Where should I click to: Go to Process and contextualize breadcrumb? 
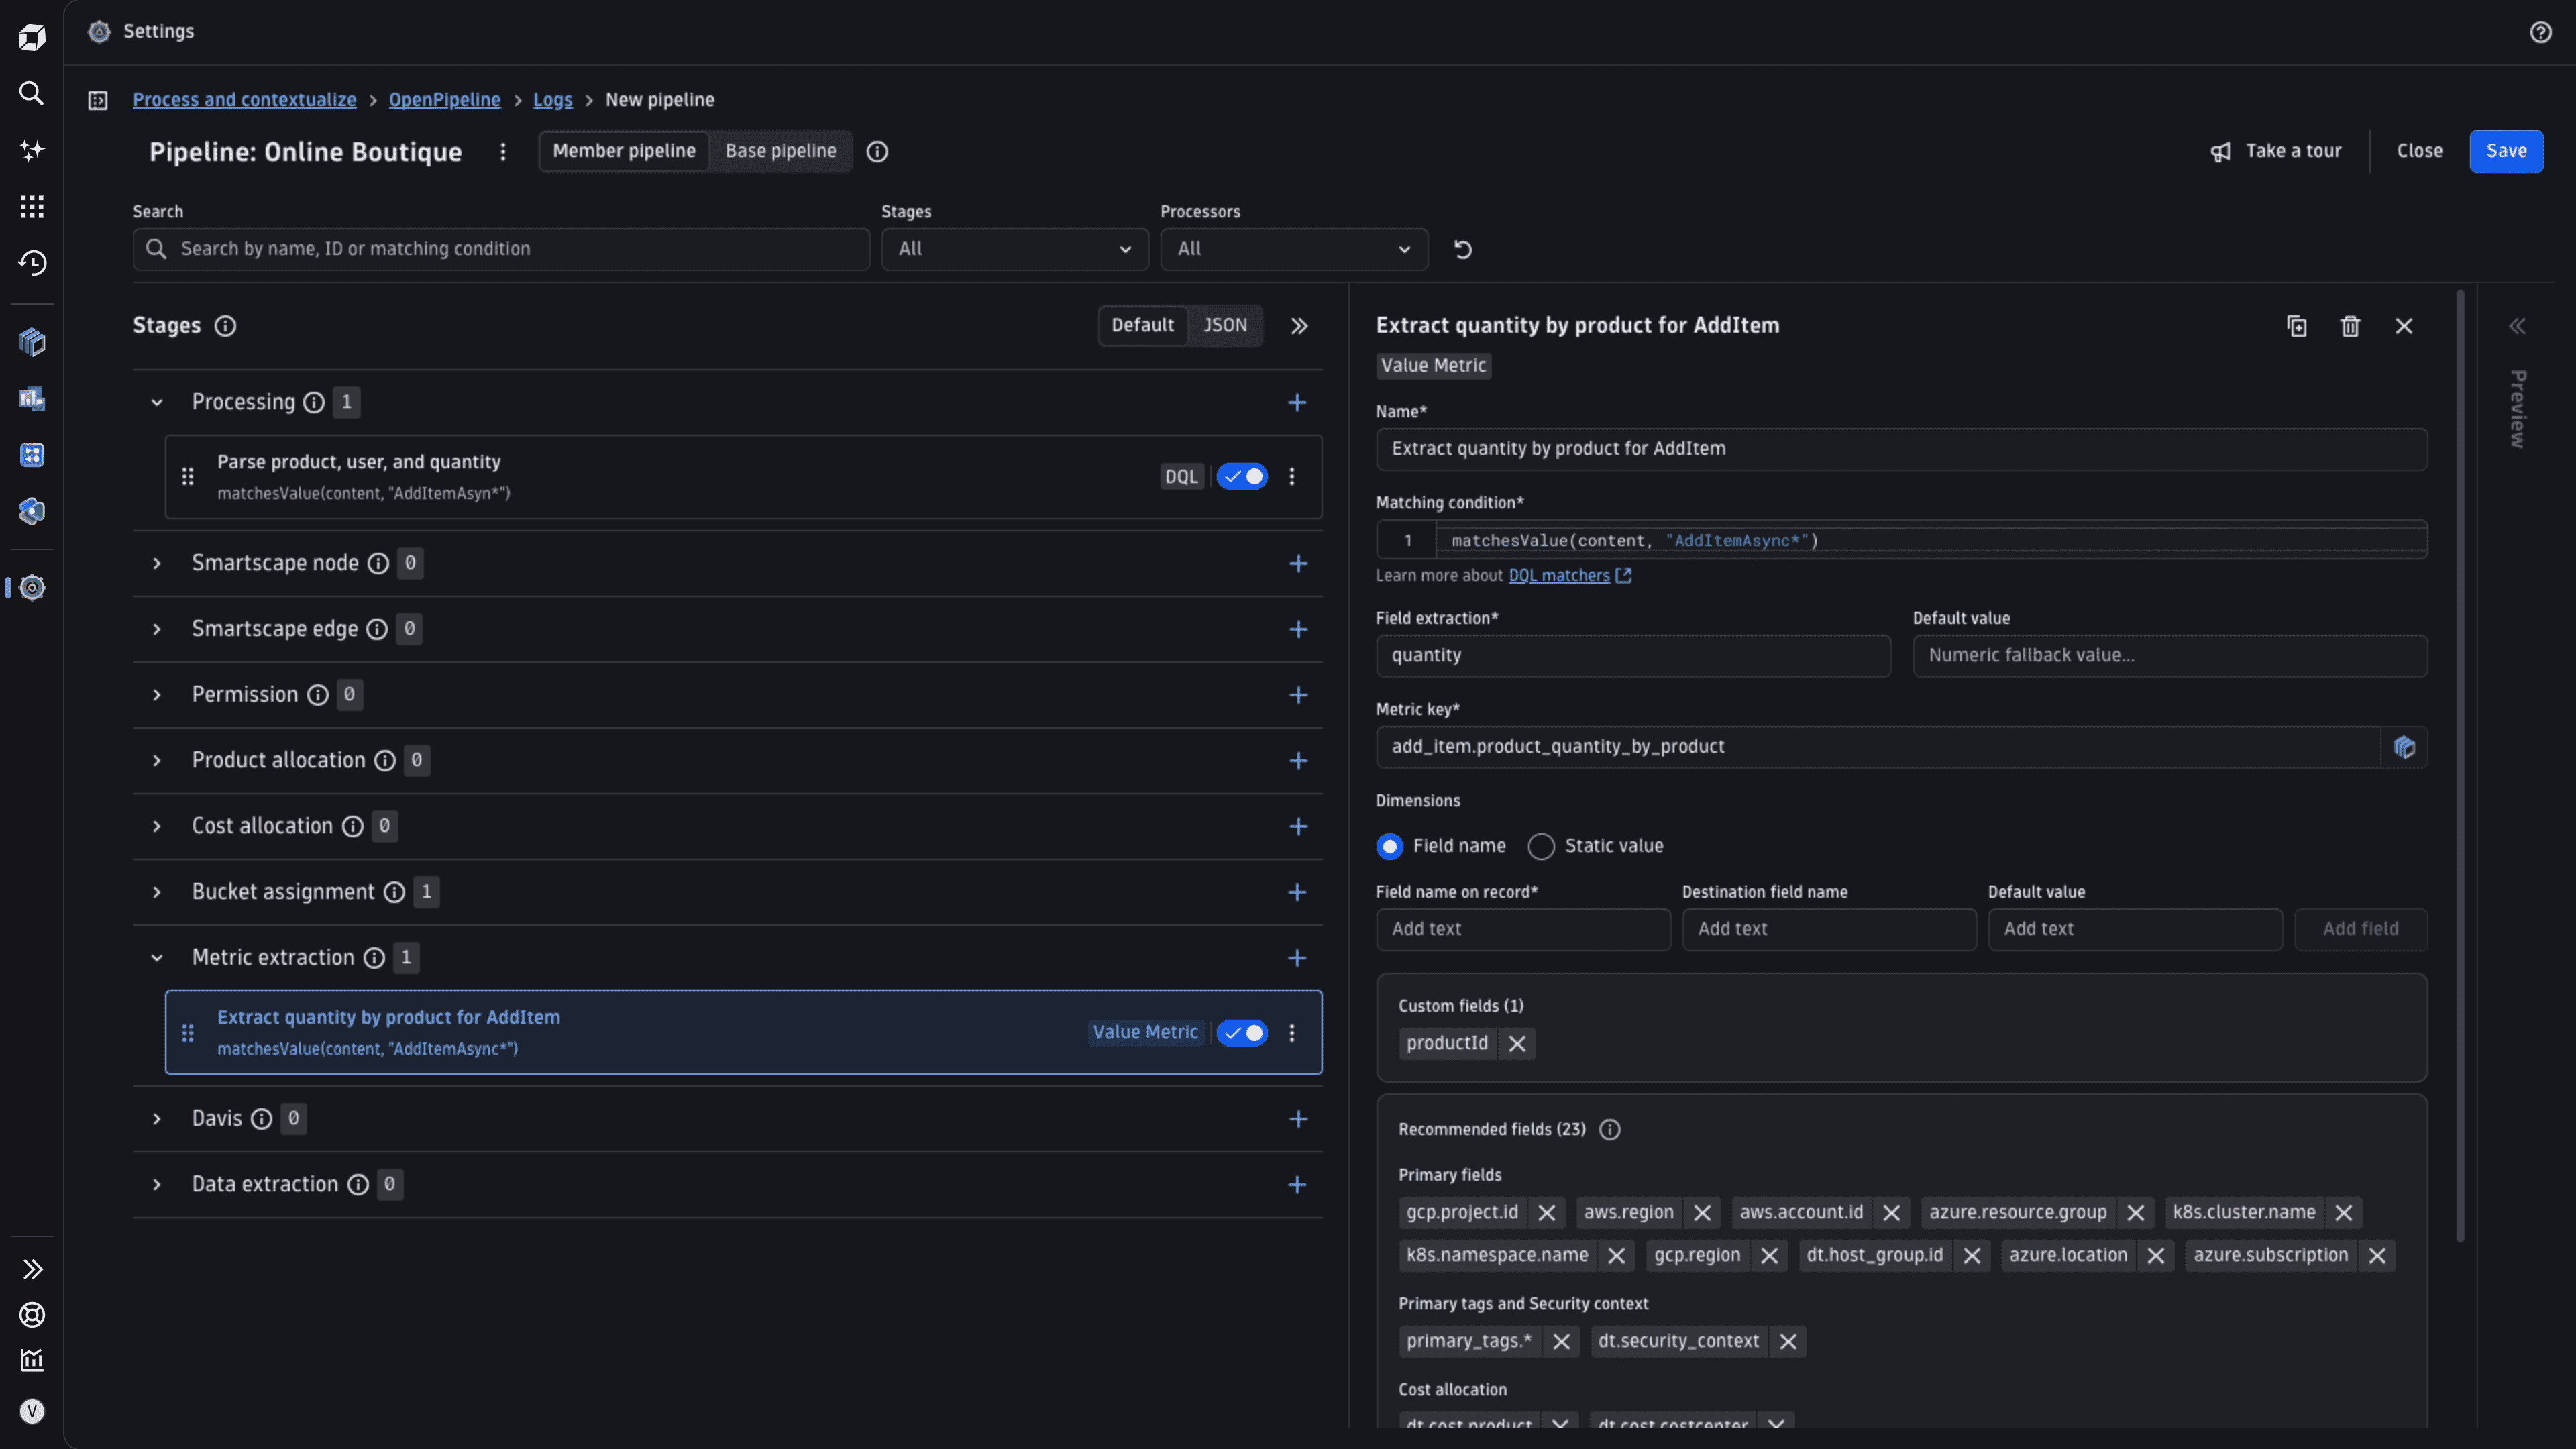(x=244, y=100)
